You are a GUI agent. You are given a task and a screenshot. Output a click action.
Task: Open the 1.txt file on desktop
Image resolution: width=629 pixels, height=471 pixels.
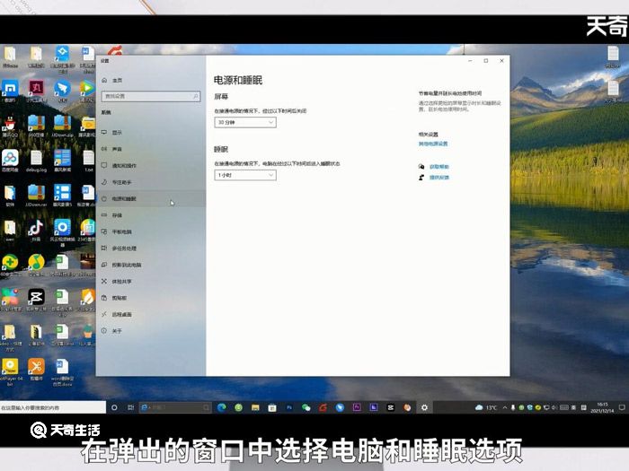point(89,161)
